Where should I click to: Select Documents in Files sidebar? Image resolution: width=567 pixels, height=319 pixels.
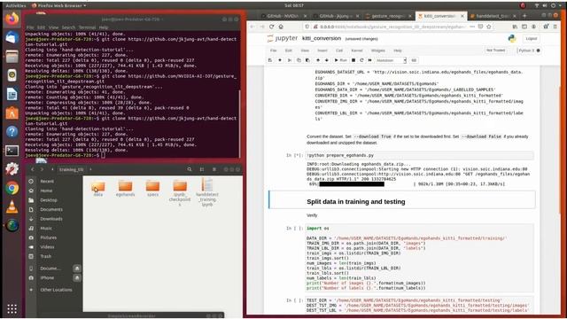pos(51,209)
